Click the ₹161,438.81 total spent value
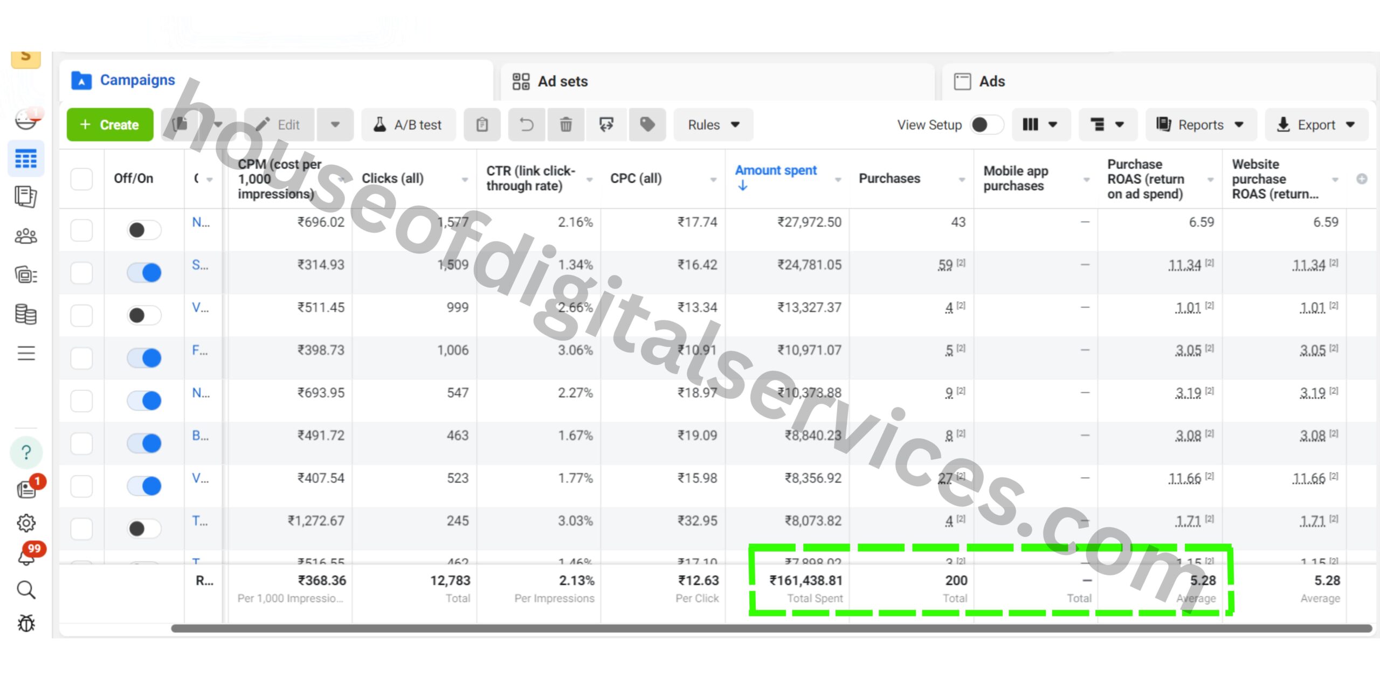Viewport: 1380px width, 690px height. click(x=806, y=581)
